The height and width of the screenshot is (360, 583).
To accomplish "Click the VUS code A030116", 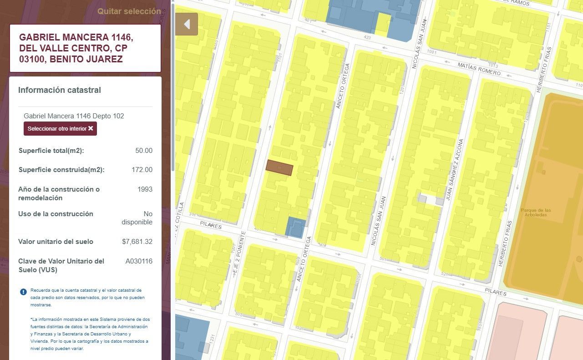I will tap(139, 261).
